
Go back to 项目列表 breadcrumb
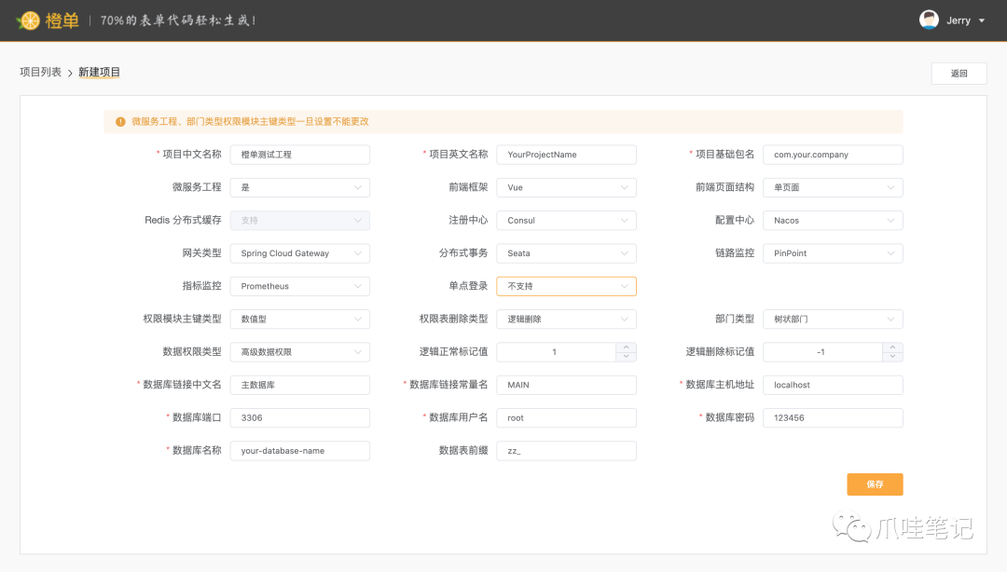coord(40,72)
